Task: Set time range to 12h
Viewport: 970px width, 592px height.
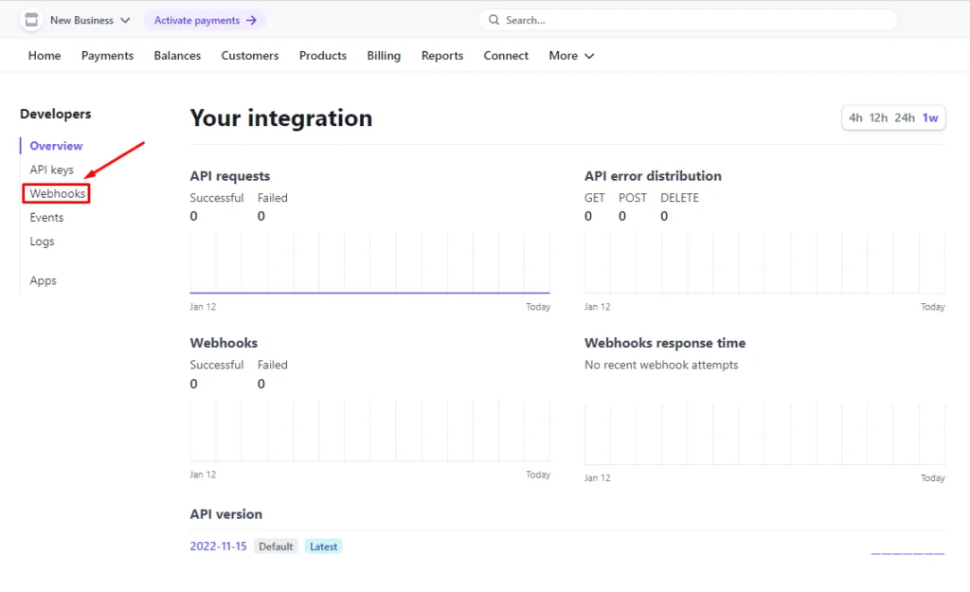Action: pos(878,117)
